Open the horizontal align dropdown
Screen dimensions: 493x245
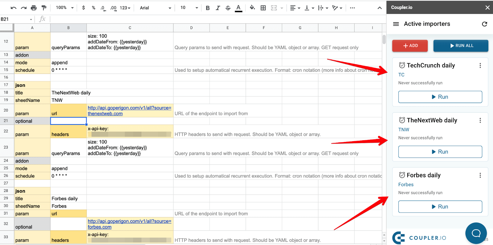(x=295, y=8)
